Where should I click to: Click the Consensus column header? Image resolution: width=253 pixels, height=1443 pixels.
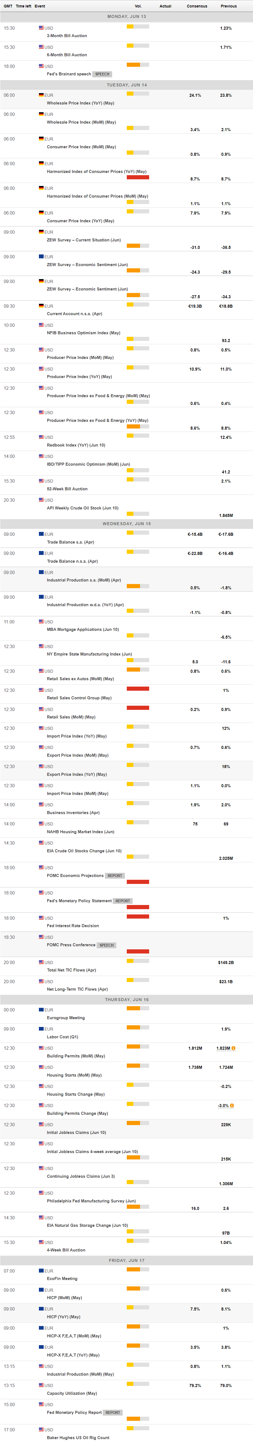click(x=197, y=6)
